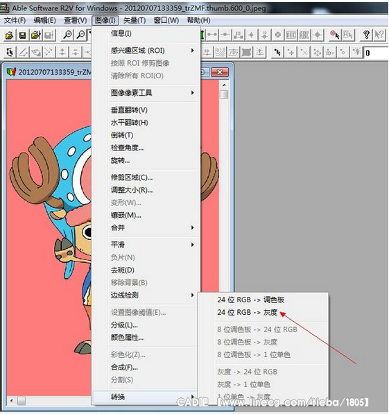Image resolution: width=389 pixels, height=414 pixels.
Task: Click the vertical scrollbar up arrow
Action: (x=224, y=85)
